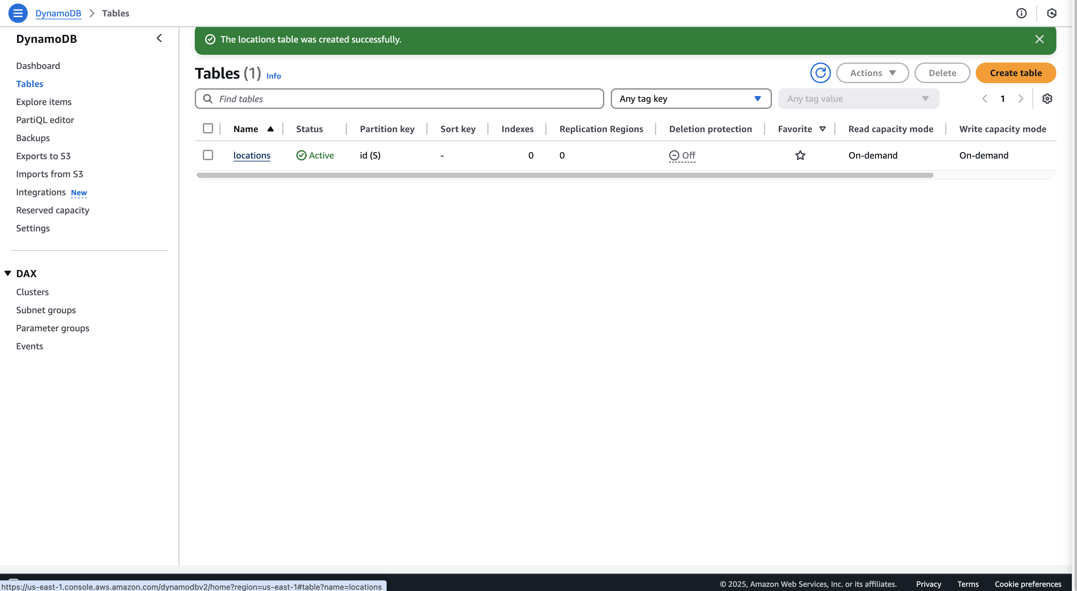This screenshot has height=591, width=1077.
Task: Click the Delete button
Action: click(x=942, y=73)
